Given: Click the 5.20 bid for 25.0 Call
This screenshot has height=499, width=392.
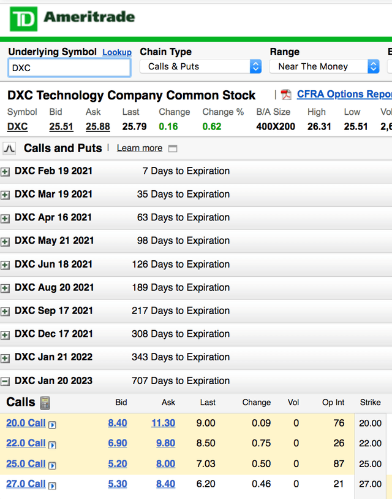Looking at the screenshot, I should click(x=118, y=463).
